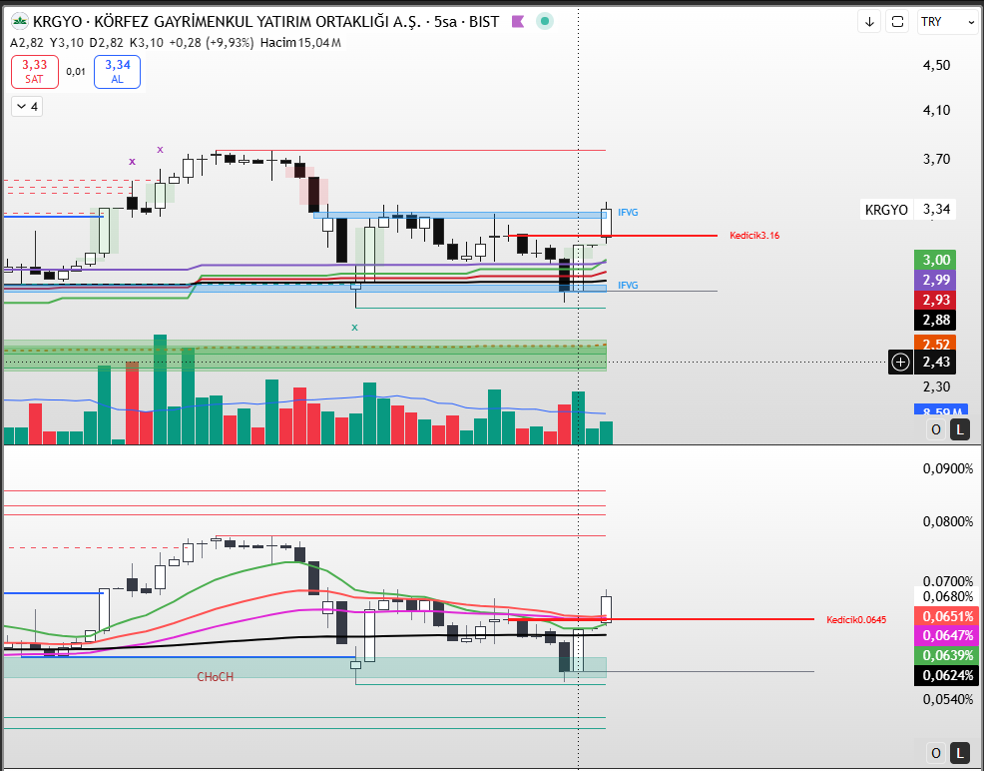The width and height of the screenshot is (984, 771).
Task: Click the 2,30 price axis label
Action: tap(936, 386)
